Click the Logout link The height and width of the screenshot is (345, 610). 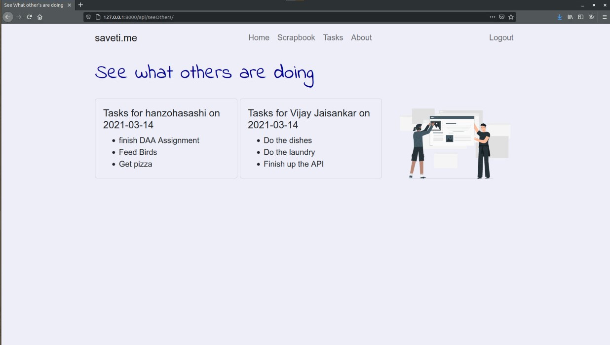[x=501, y=37]
